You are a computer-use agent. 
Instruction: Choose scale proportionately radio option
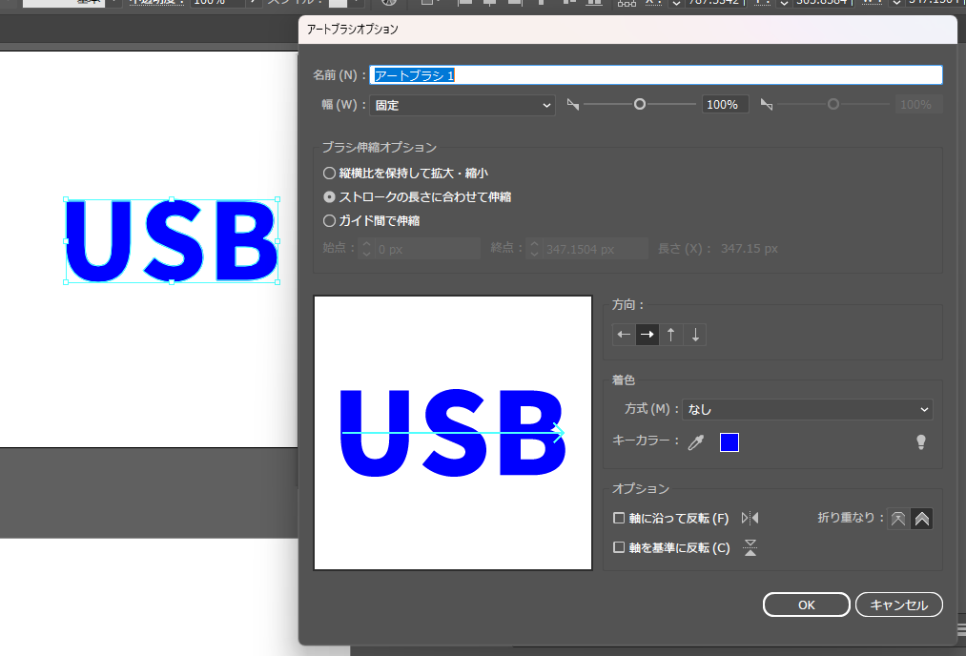(x=330, y=174)
